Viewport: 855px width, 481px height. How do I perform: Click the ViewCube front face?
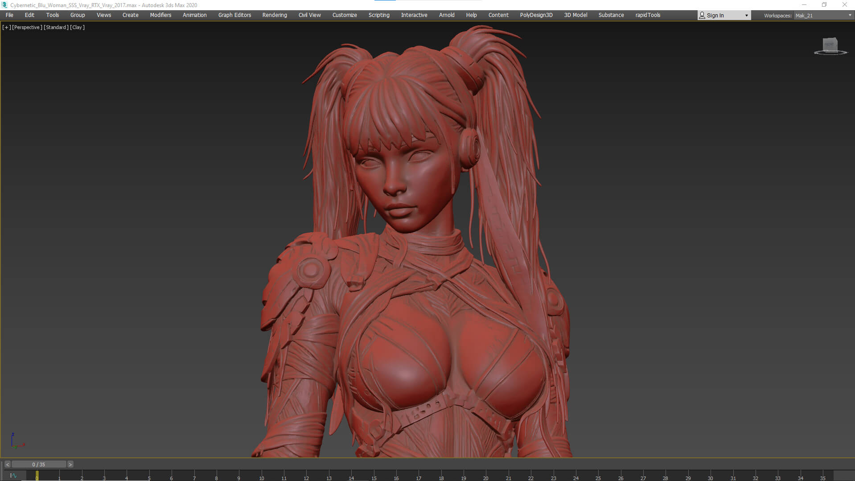coord(829,45)
